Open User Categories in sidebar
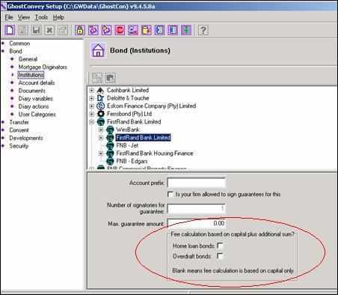Viewport: 338px width, 295px height. [x=37, y=115]
